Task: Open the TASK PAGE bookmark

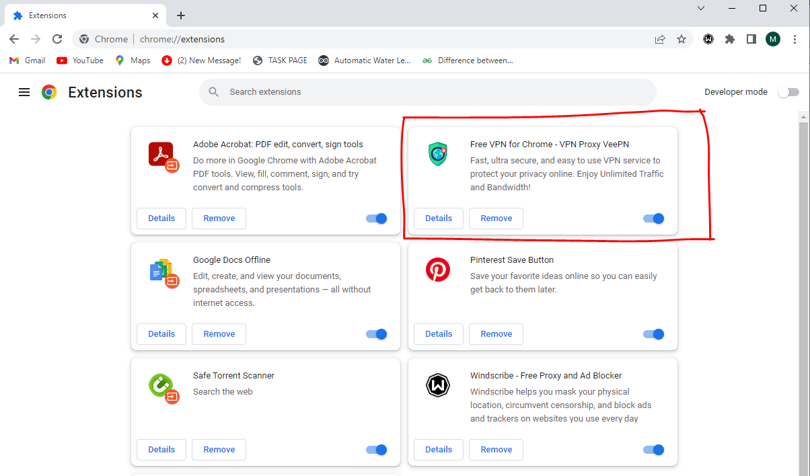Action: (x=281, y=61)
